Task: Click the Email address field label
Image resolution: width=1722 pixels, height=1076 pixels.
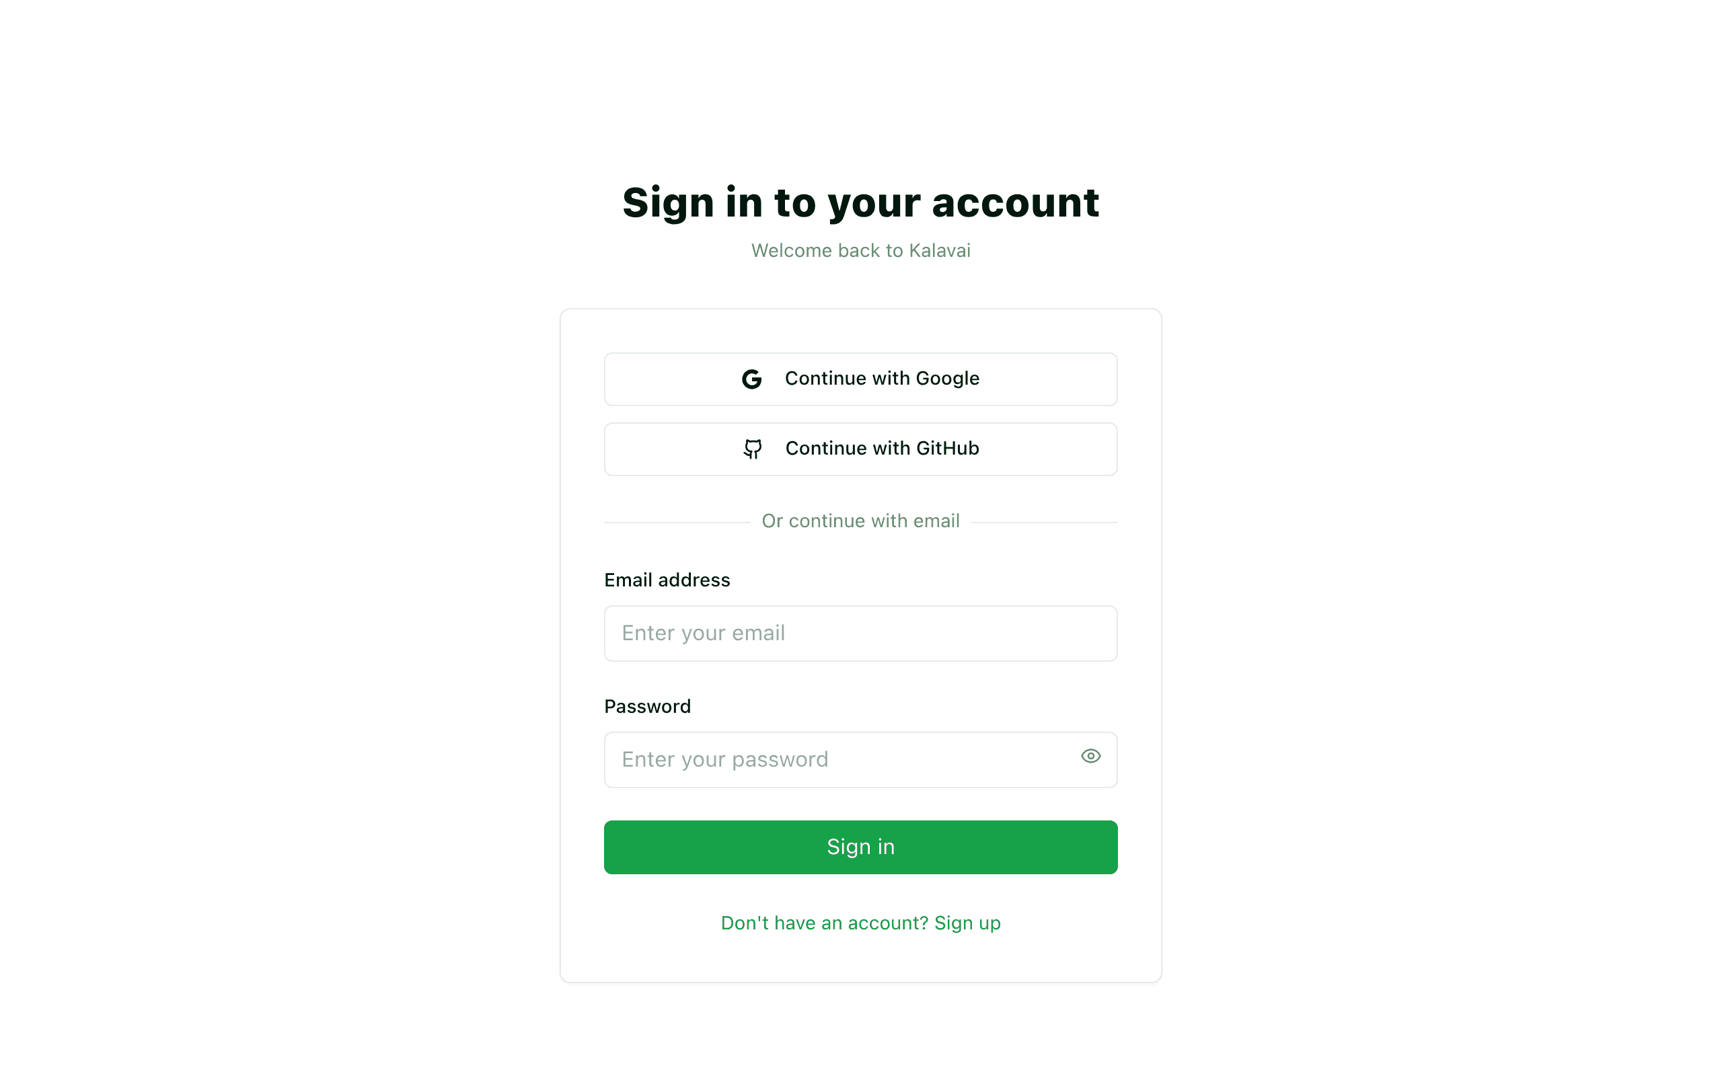Action: 667,580
